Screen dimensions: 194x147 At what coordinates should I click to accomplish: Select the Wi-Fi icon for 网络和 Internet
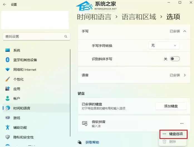[8, 69]
